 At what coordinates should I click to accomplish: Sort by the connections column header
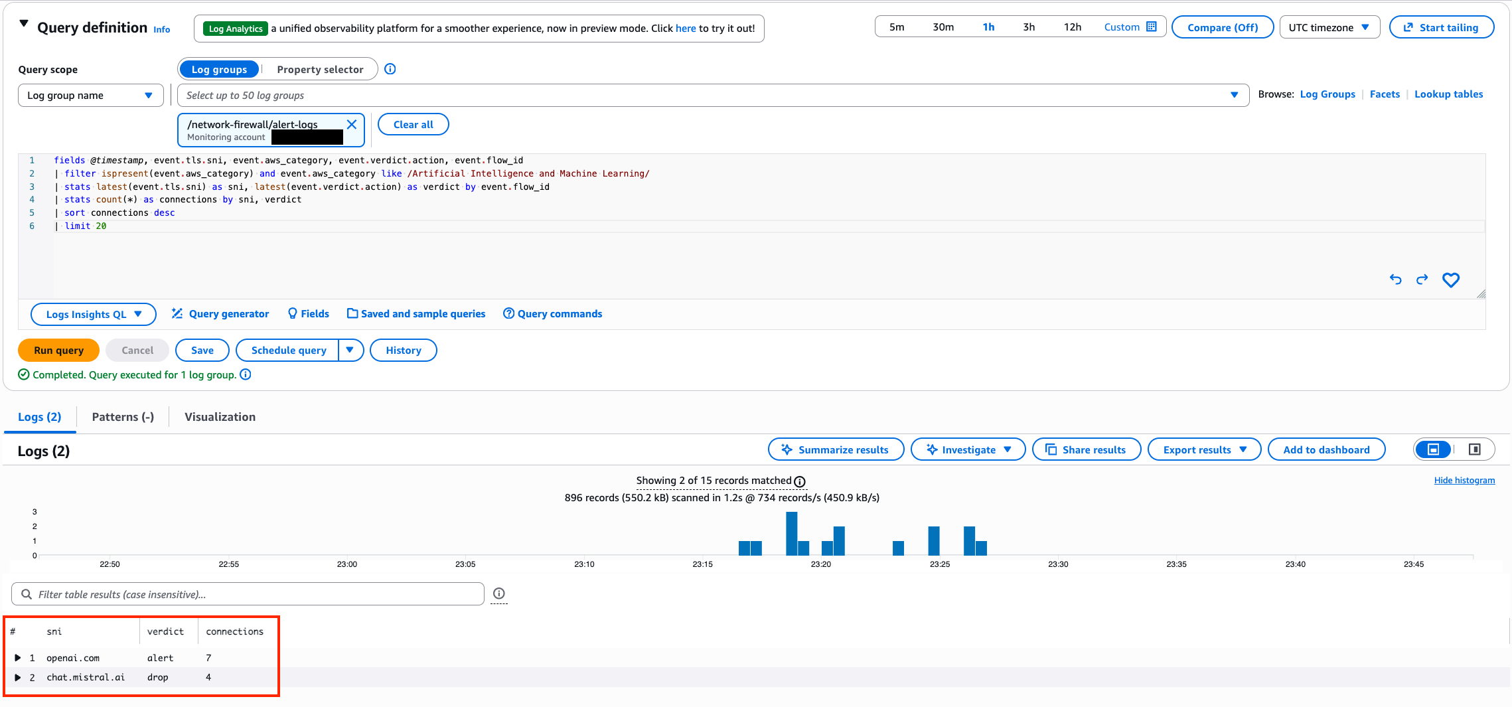(234, 631)
